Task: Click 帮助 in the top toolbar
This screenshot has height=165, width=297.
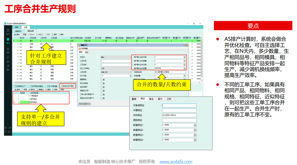Action: tap(61, 35)
